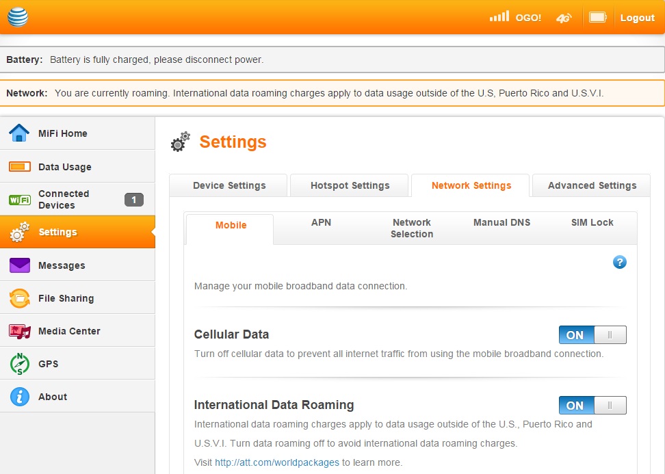Screen dimensions: 665x474
Task: Click the File Sharing folder icon
Action: pos(20,298)
